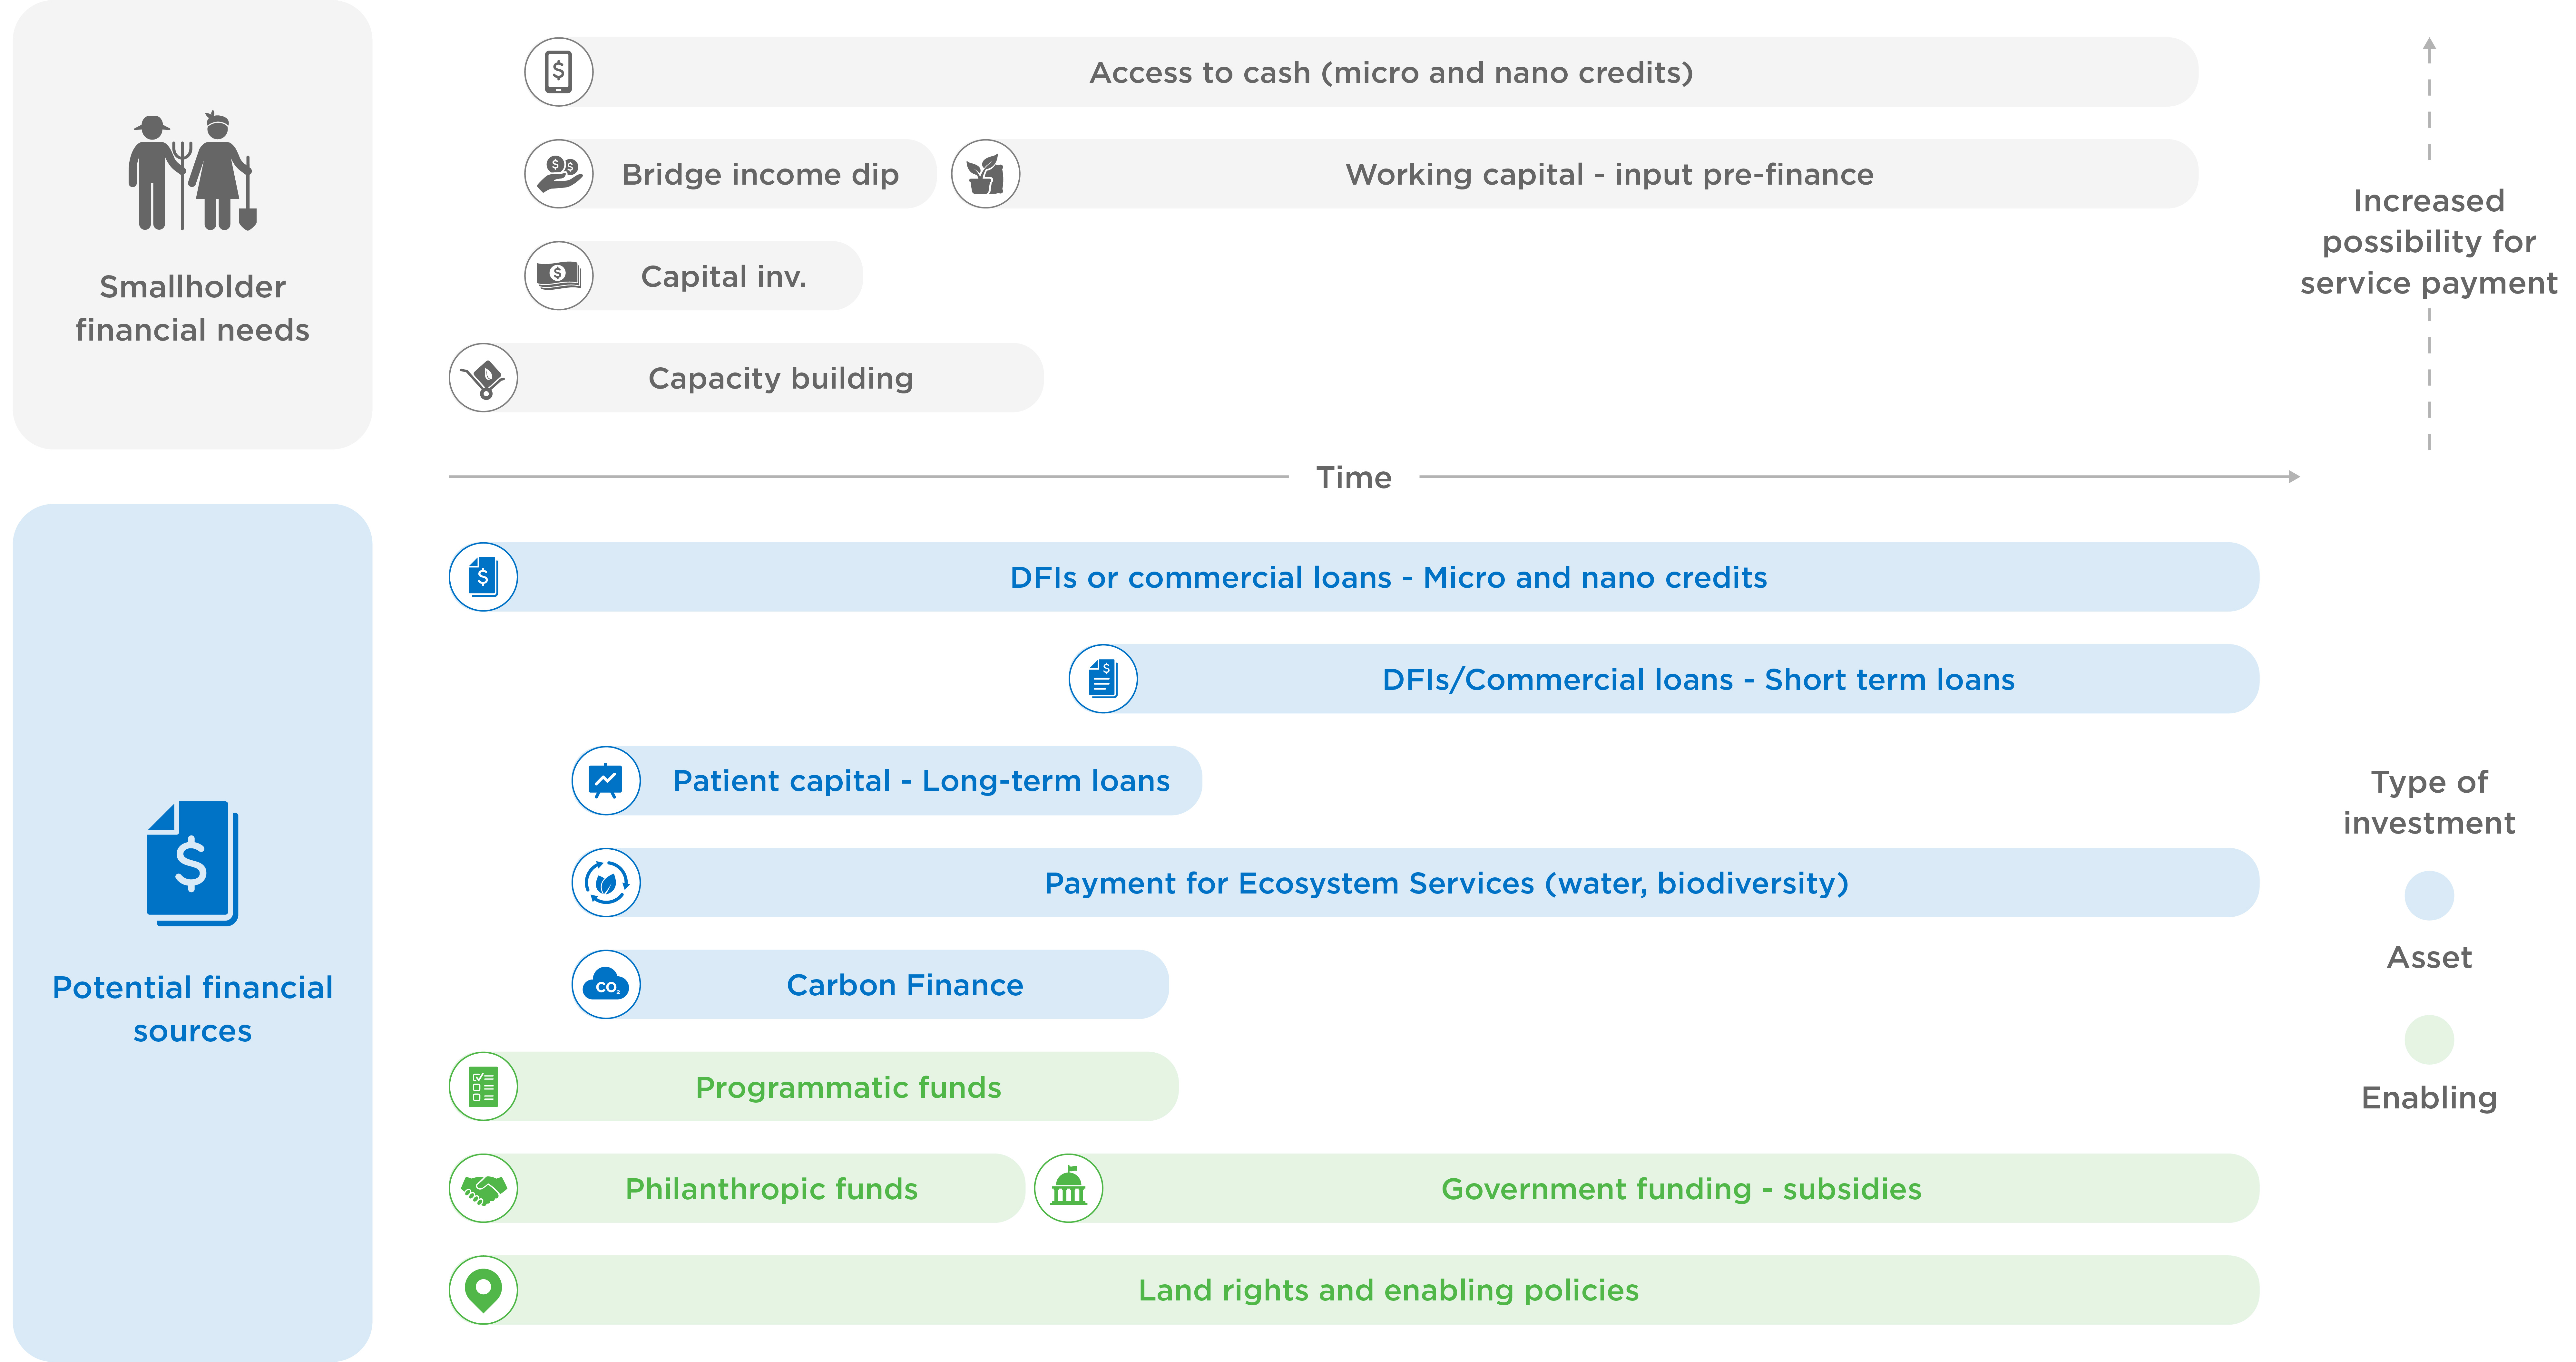This screenshot has width=2576, height=1362.
Task: Click the map pin icon beside Land rights
Action: point(483,1290)
